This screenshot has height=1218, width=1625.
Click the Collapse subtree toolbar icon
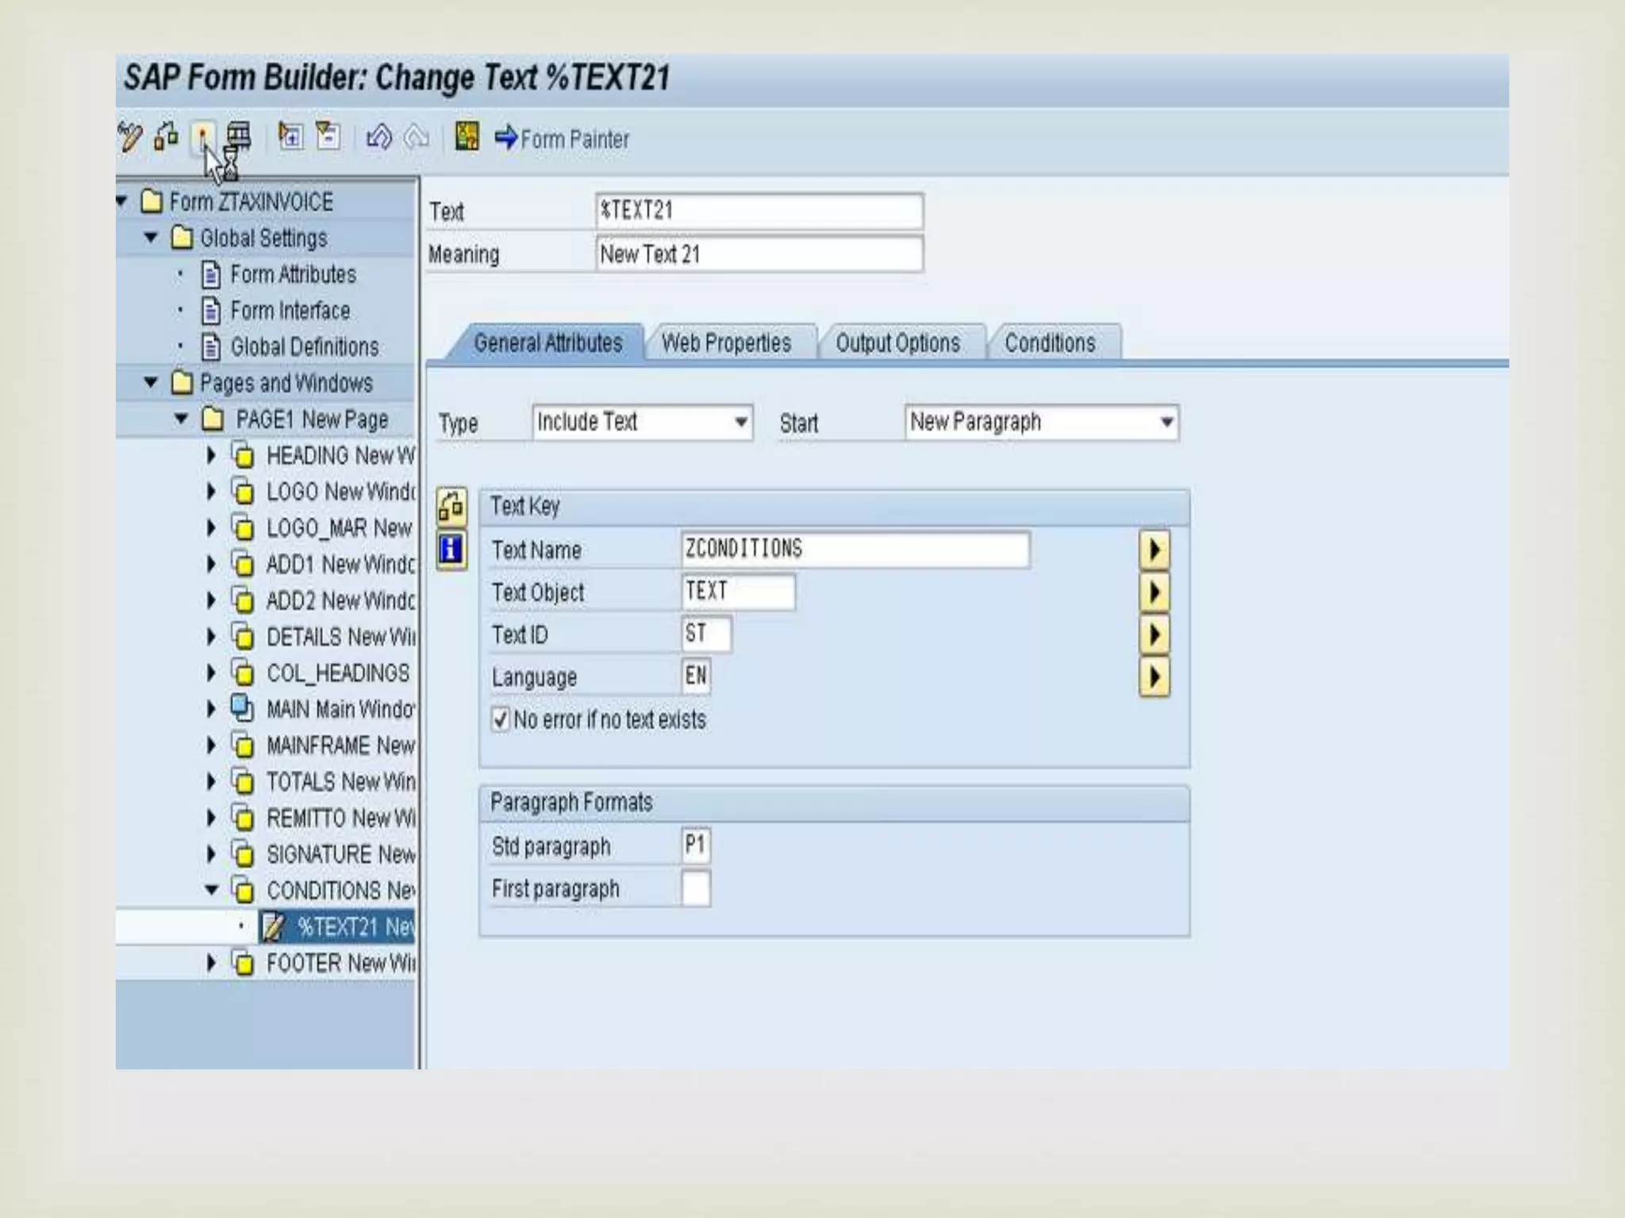click(x=328, y=136)
